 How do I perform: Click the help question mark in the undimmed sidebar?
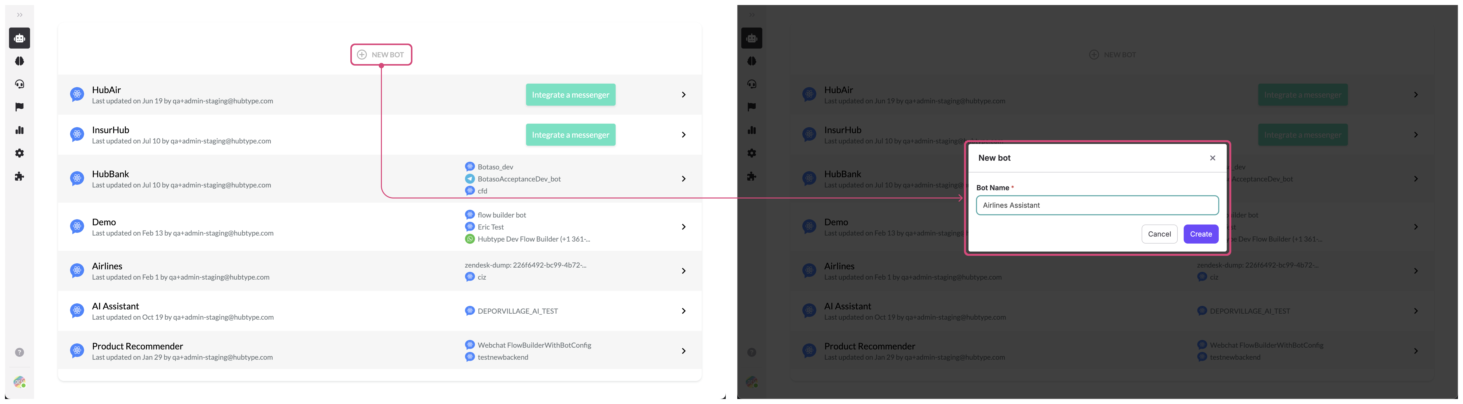coord(19,352)
